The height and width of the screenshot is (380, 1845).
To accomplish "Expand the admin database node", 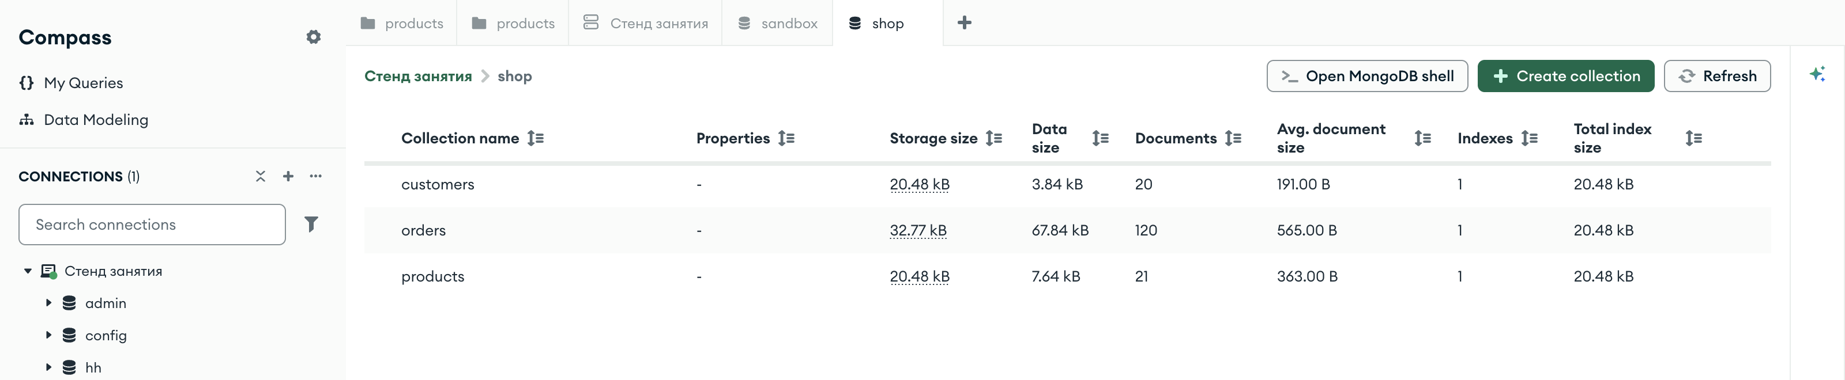I will [x=48, y=303].
